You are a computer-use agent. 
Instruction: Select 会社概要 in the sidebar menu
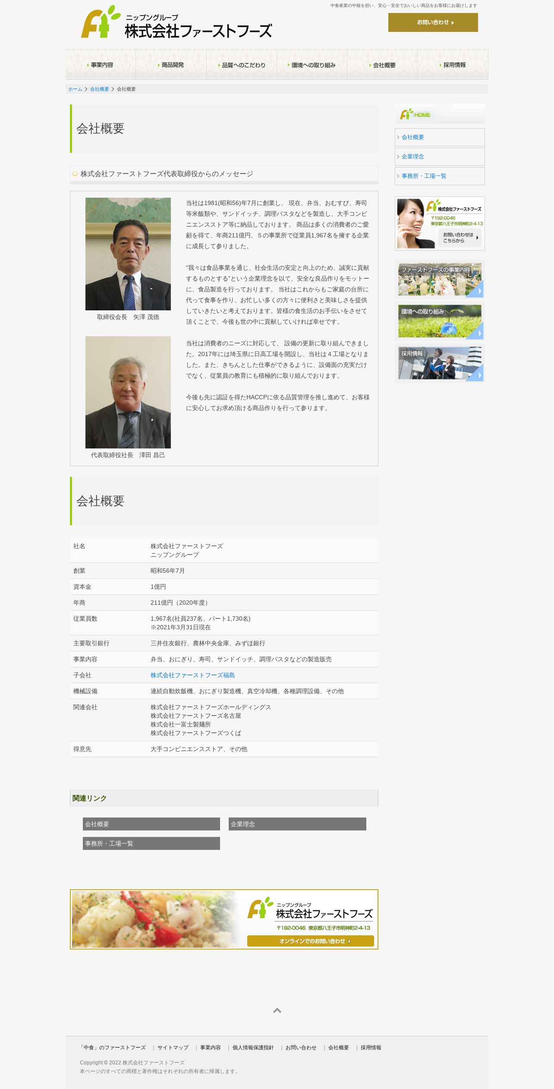click(440, 137)
